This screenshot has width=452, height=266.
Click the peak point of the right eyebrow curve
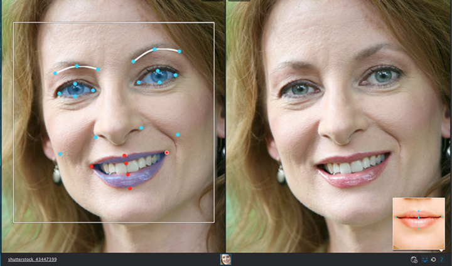tap(154, 49)
